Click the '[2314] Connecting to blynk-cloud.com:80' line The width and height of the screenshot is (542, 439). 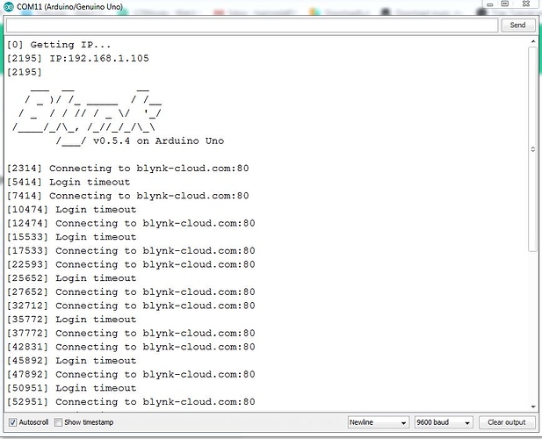128,169
